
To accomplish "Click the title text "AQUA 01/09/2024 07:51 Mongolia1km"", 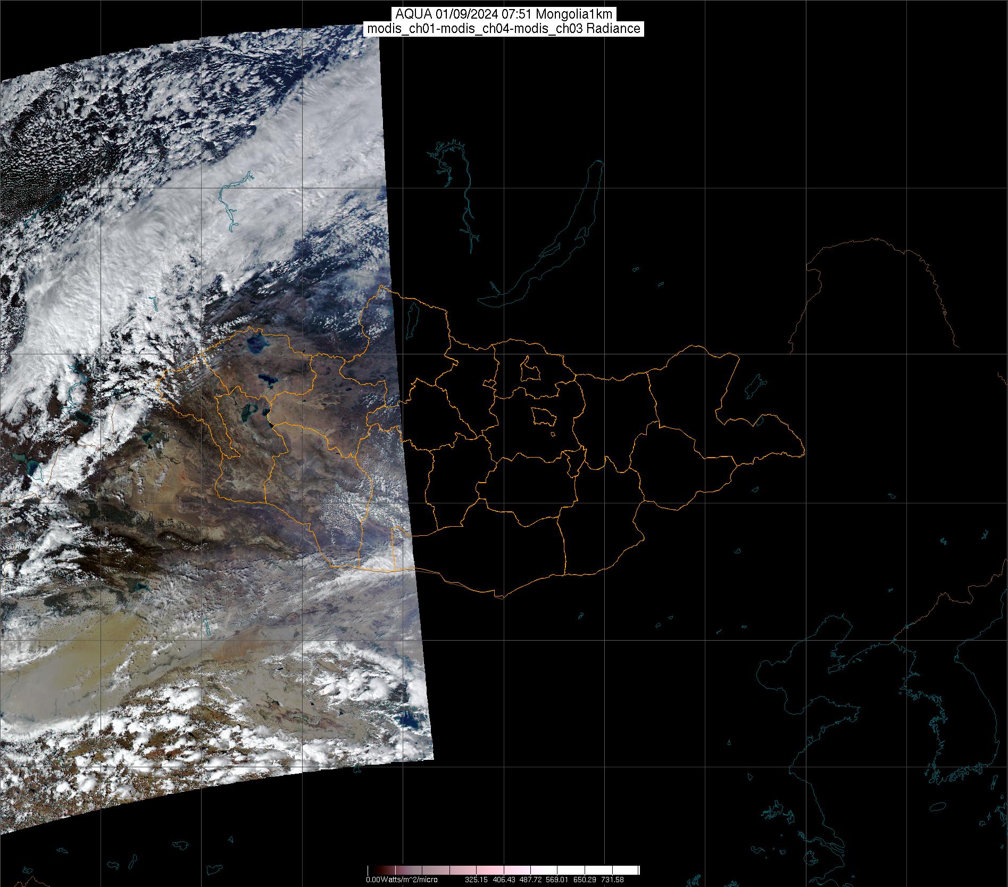I will tap(504, 14).
